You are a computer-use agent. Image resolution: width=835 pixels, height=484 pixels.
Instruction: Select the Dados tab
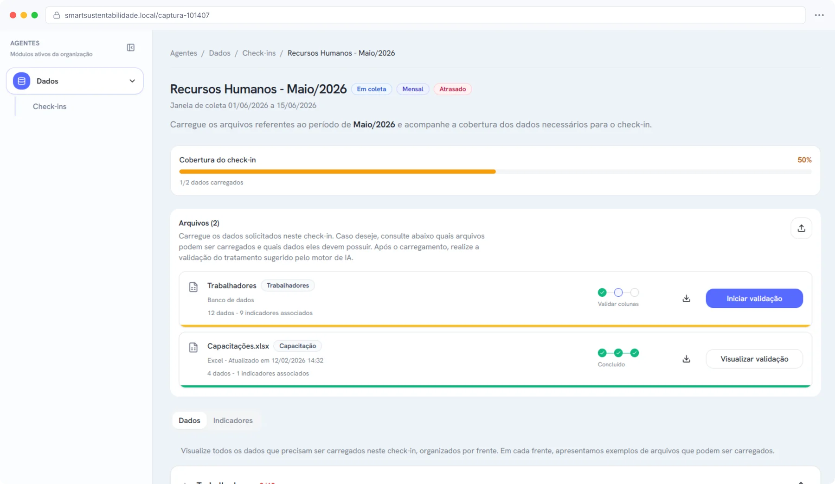[189, 420]
